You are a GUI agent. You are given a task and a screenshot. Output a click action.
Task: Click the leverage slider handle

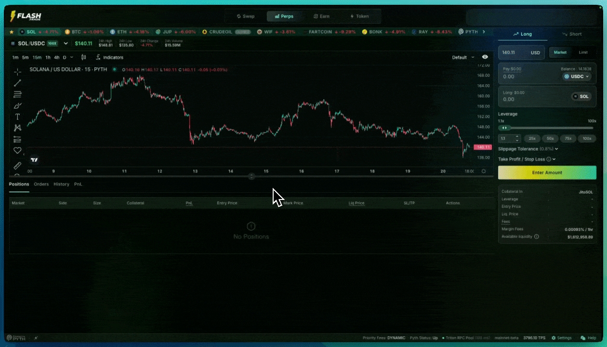[x=504, y=128]
